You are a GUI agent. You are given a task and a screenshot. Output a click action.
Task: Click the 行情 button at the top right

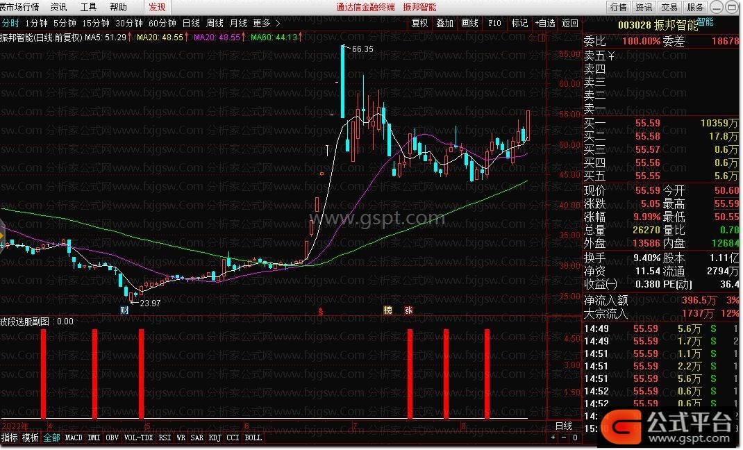tap(619, 7)
